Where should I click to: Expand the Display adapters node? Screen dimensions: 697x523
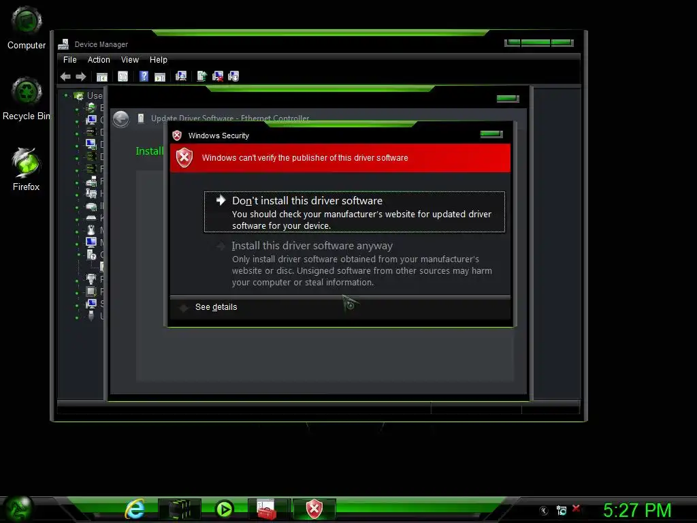coord(77,146)
